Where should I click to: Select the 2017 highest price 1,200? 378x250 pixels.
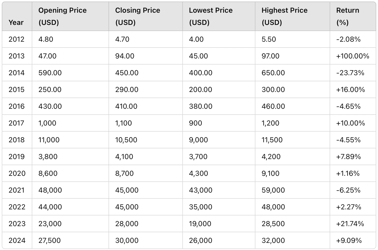(270, 123)
